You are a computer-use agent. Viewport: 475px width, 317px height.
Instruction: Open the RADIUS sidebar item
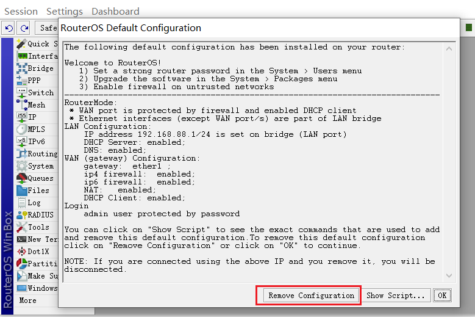(x=40, y=215)
